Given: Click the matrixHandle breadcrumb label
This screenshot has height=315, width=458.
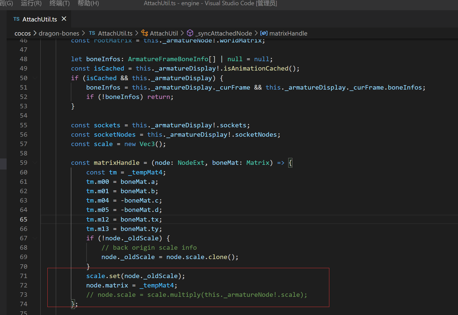Looking at the screenshot, I should 288,33.
